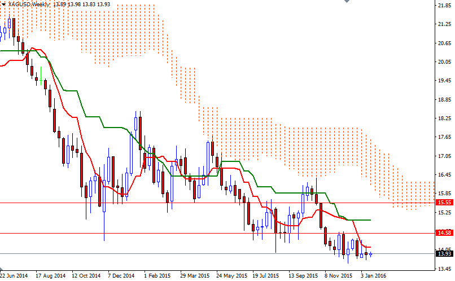Click the XAGUSD,Weekly chart title

click(29, 4)
